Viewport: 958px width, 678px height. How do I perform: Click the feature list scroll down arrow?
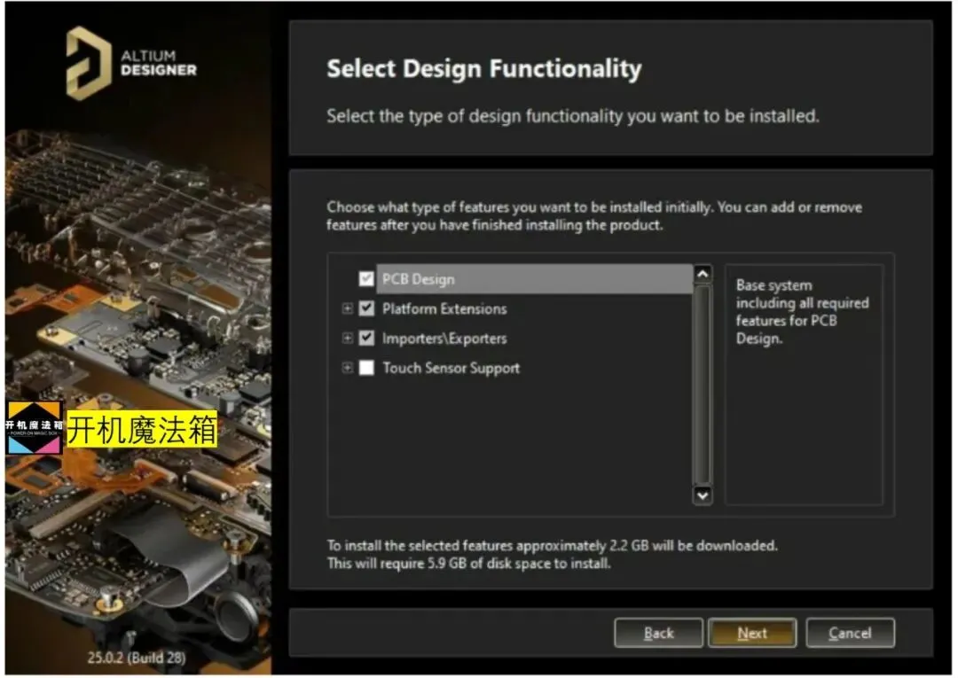[703, 495]
